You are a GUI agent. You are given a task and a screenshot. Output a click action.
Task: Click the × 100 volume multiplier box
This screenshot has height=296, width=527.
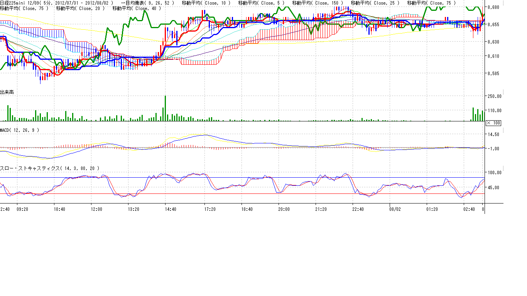click(493, 123)
